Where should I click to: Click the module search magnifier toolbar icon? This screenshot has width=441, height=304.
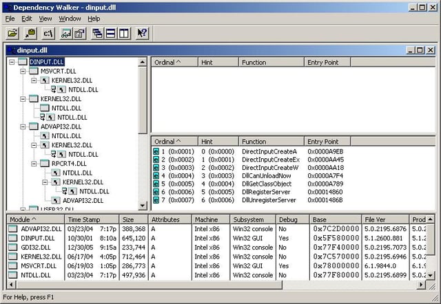point(30,34)
